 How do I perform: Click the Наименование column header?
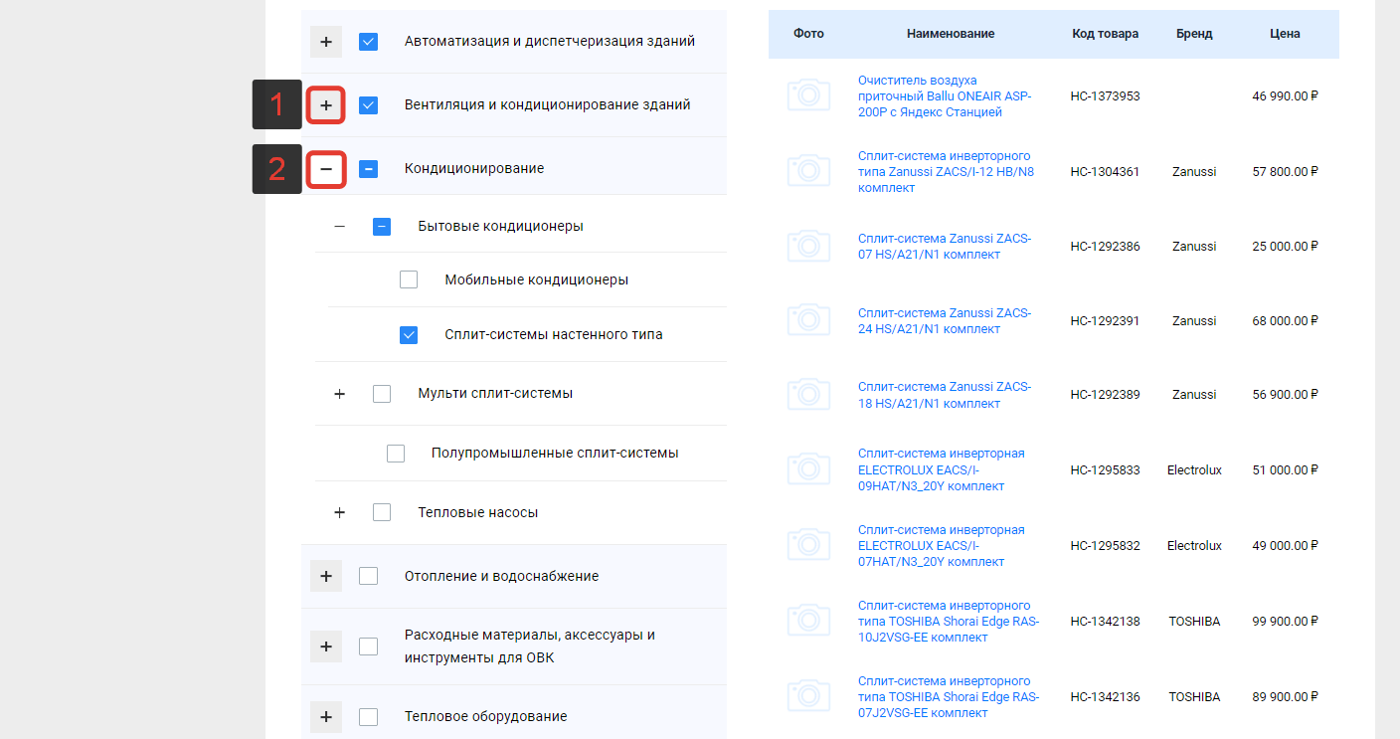(x=951, y=34)
